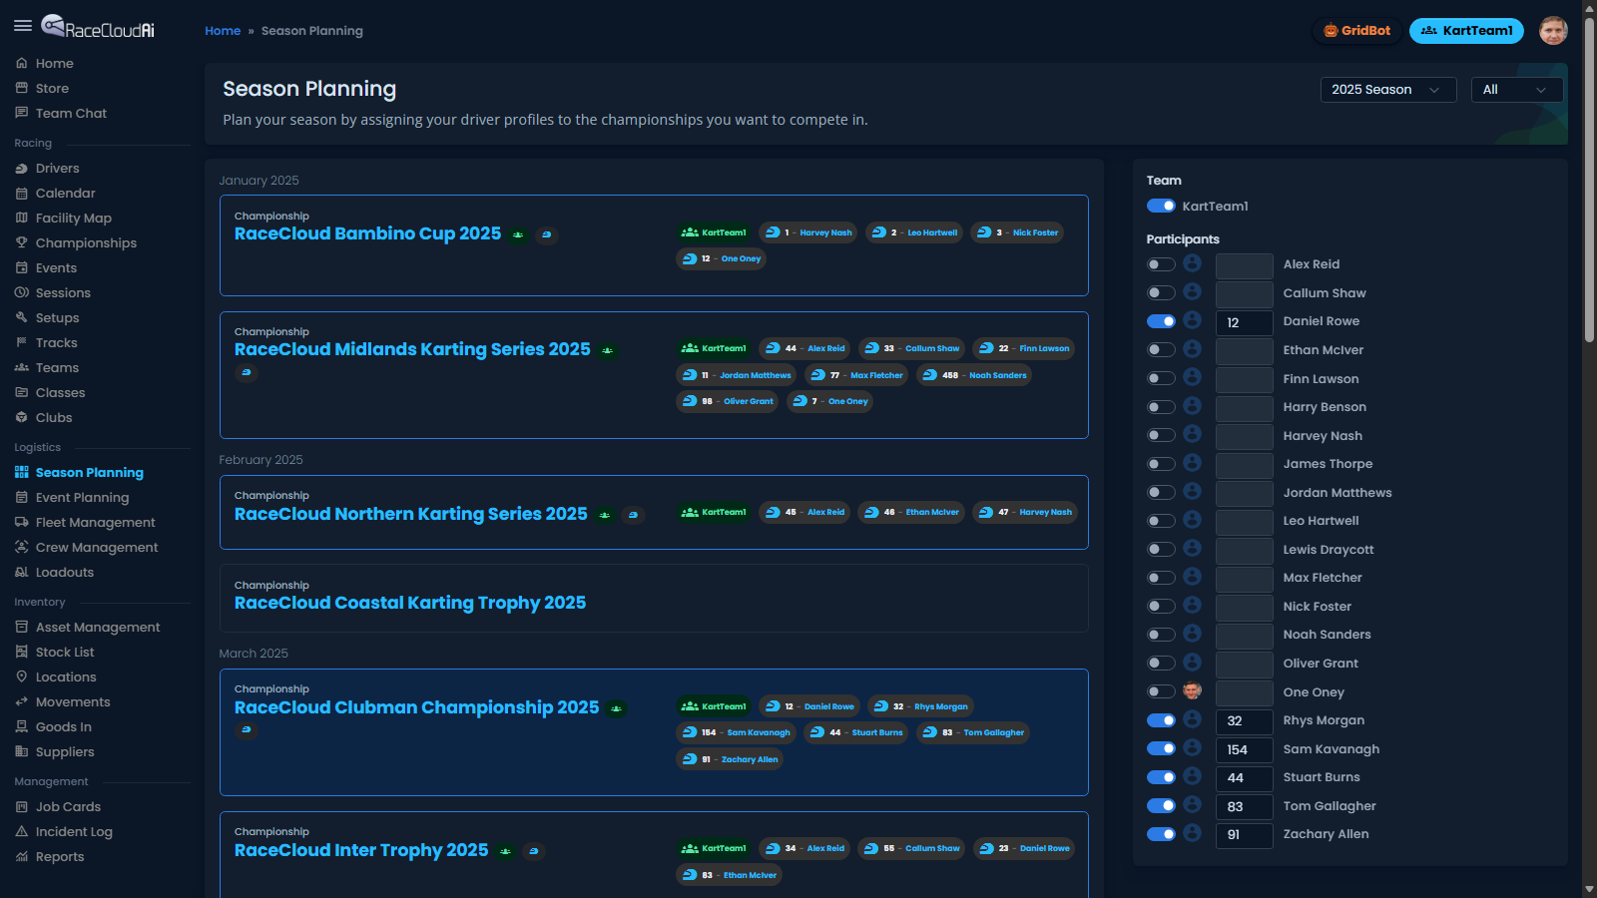Open the comment bubble on Midlands Karting Series card
The image size is (1597, 898).
[x=247, y=373]
